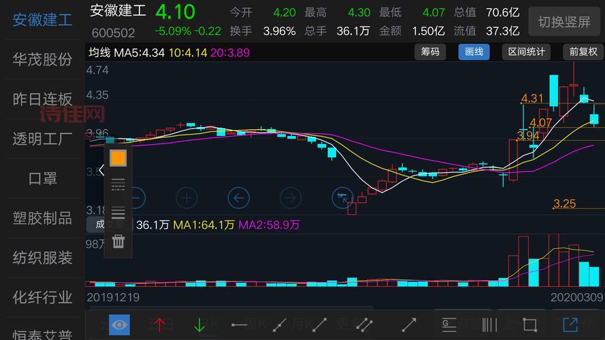This screenshot has height=340, width=605.
Task: Click the 均线 MA5:4.34 indicator label
Action: coord(127,52)
